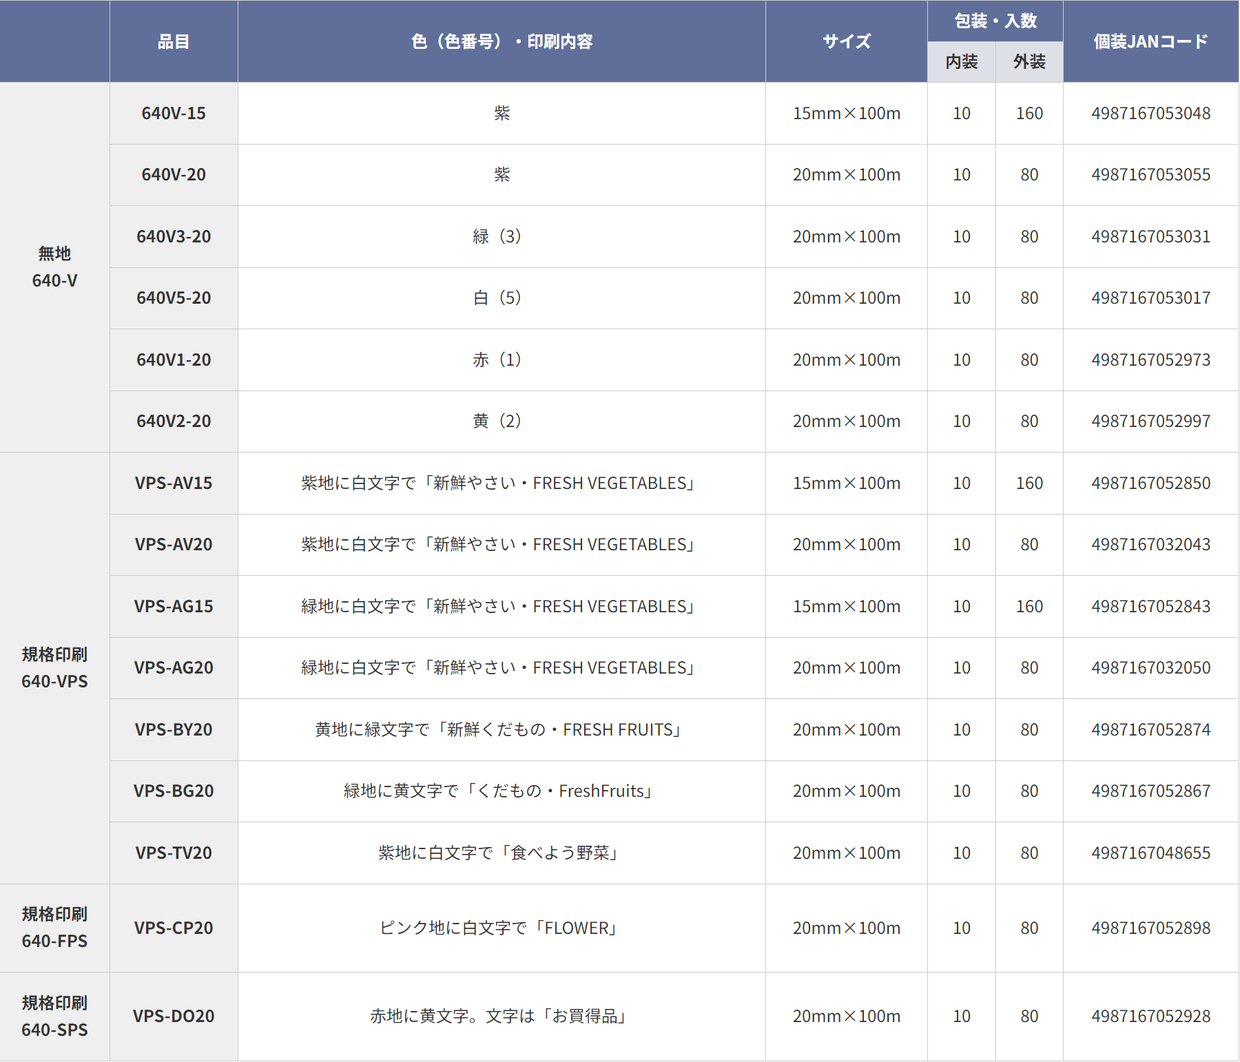Select JAN code 4987167053055
1240x1062 pixels.
(1150, 175)
